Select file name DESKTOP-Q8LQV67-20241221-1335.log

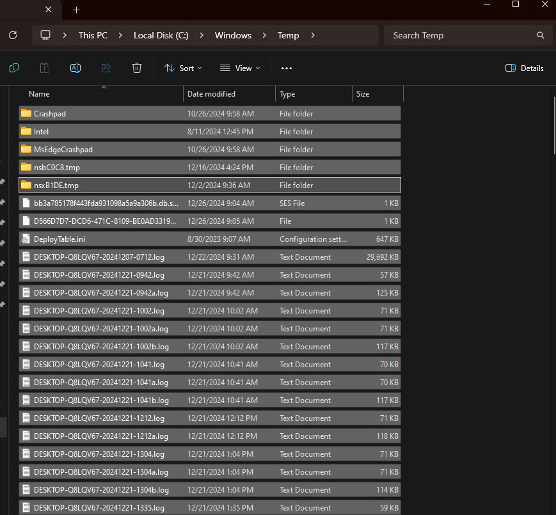click(99, 508)
